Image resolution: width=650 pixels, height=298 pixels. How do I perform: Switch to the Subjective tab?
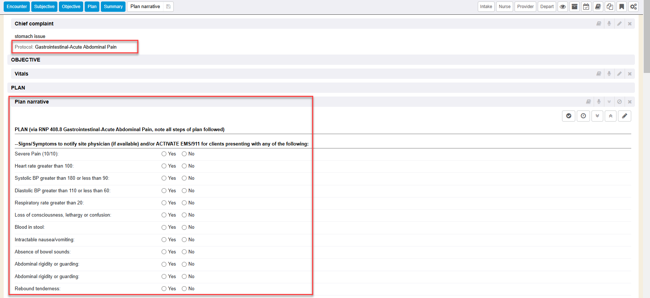click(44, 7)
